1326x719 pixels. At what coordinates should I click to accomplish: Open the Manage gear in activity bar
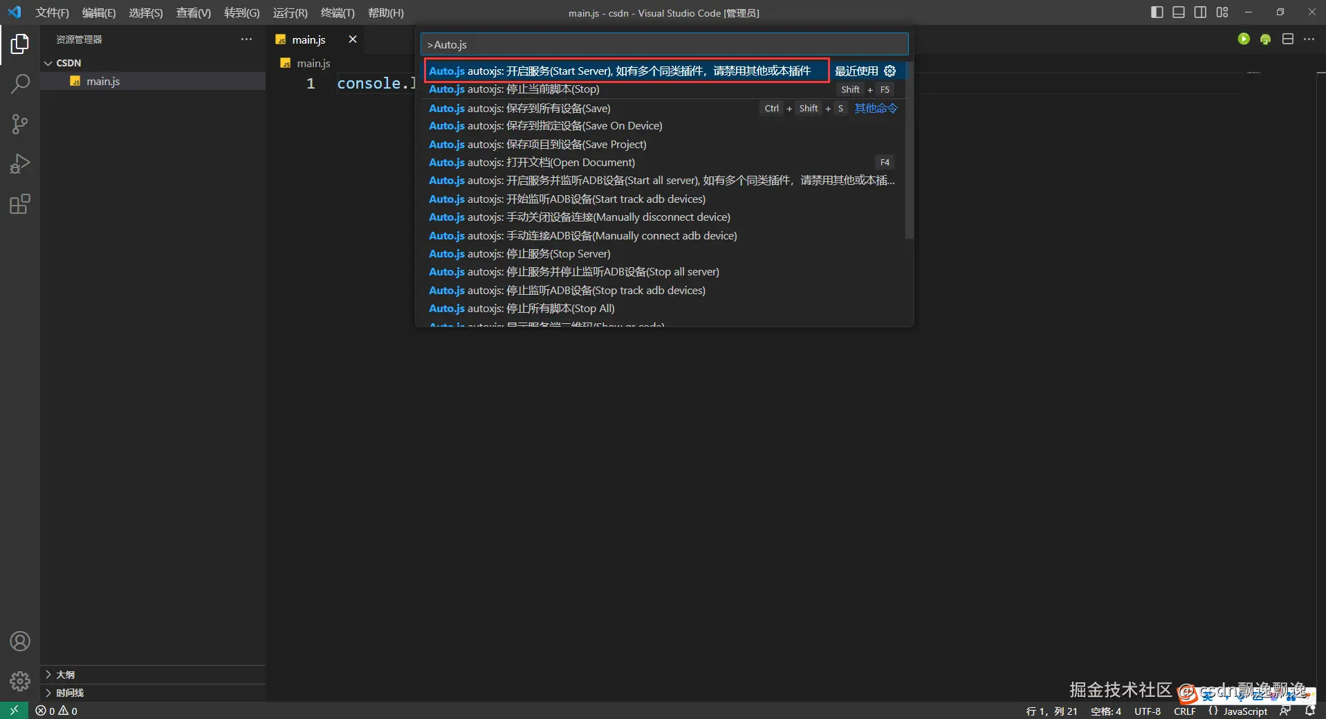[20, 682]
